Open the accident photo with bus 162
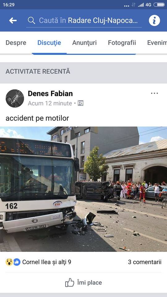The width and height of the screenshot is (167, 297). pos(83,189)
